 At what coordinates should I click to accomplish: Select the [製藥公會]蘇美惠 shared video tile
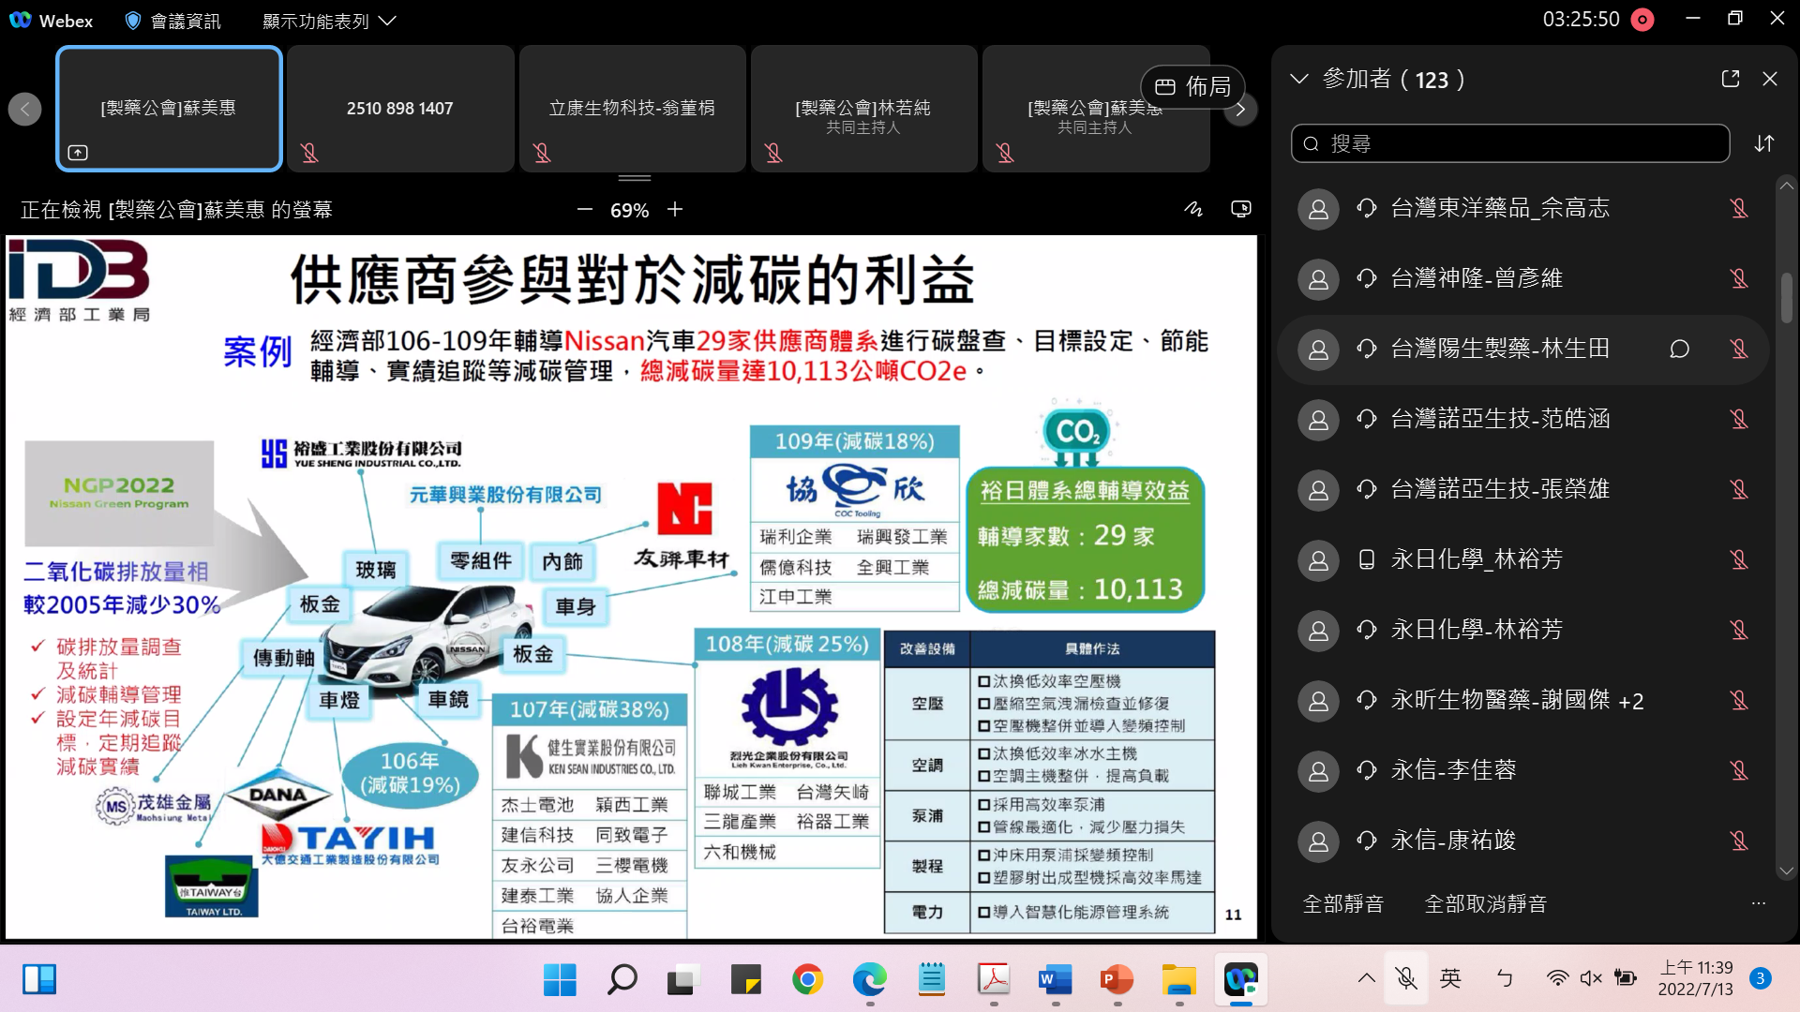(169, 109)
